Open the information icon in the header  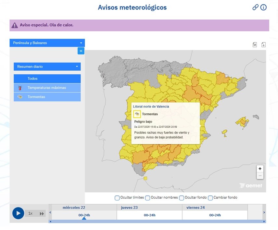tap(263, 7)
